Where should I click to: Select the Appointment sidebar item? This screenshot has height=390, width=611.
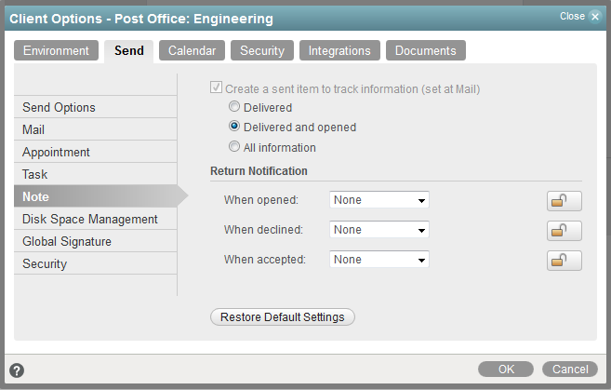pyautogui.click(x=57, y=153)
